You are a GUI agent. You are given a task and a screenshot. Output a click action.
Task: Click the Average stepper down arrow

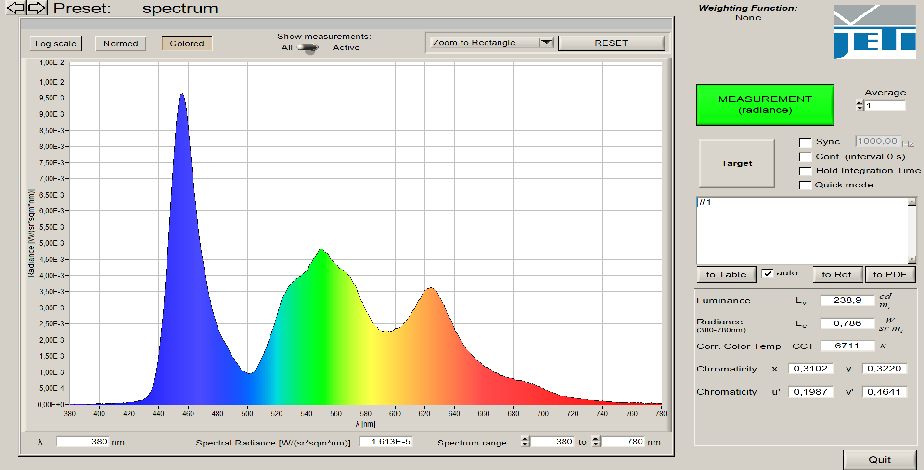(x=860, y=109)
